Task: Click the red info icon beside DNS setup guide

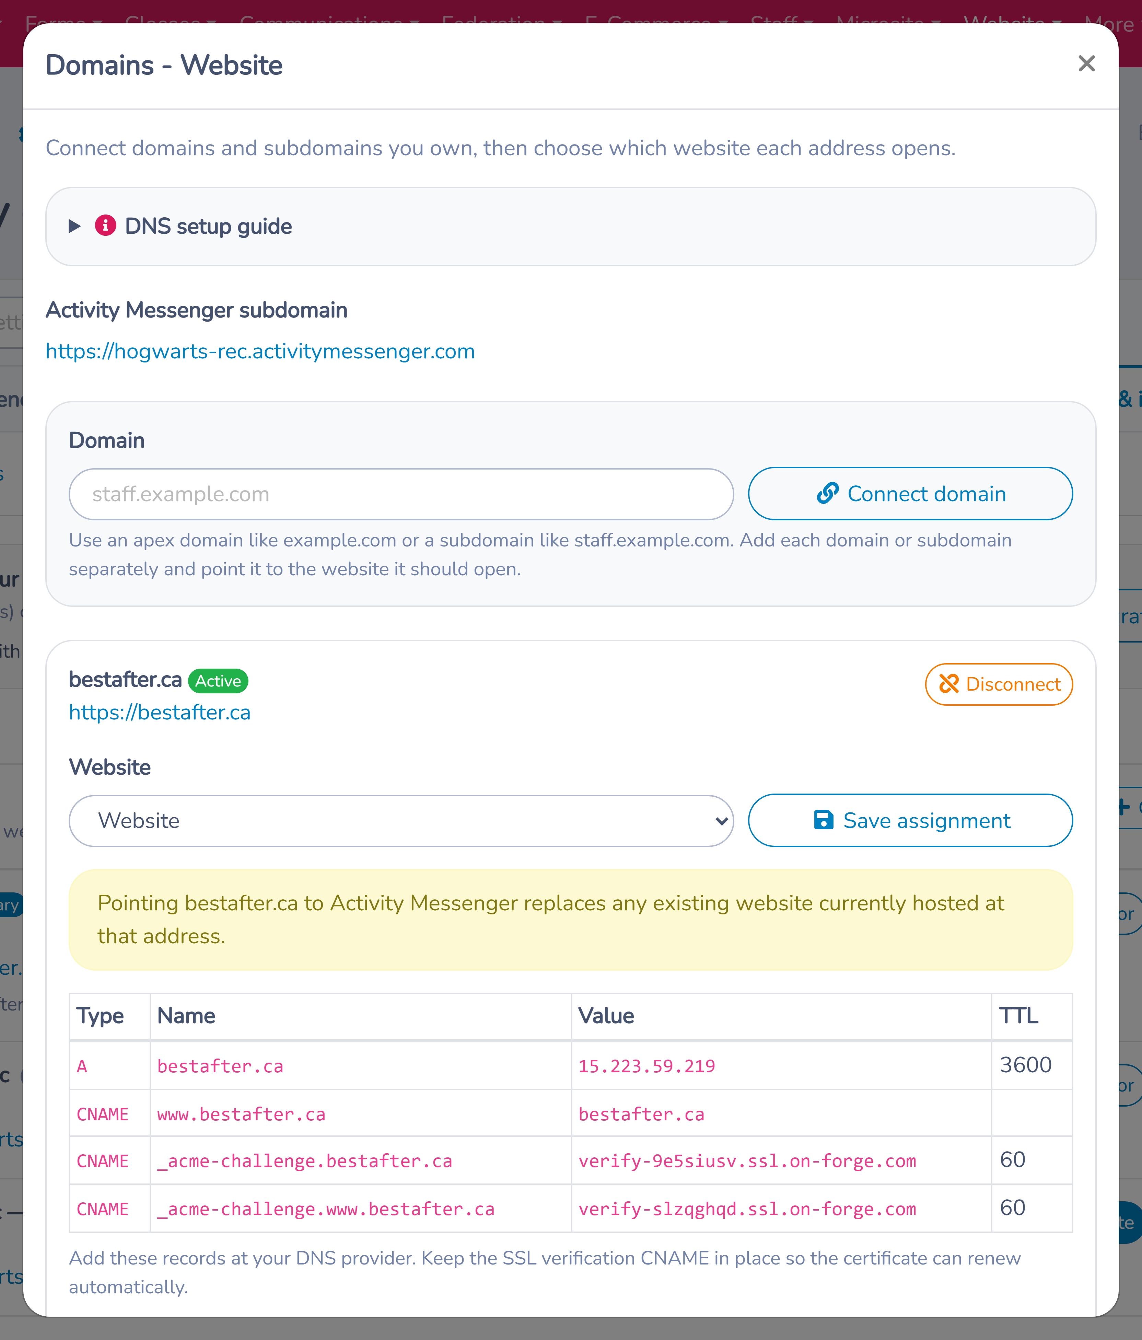Action: pyautogui.click(x=105, y=226)
